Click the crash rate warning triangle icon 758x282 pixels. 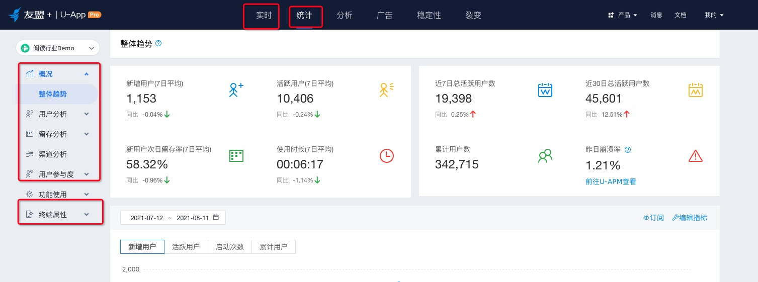(x=695, y=156)
